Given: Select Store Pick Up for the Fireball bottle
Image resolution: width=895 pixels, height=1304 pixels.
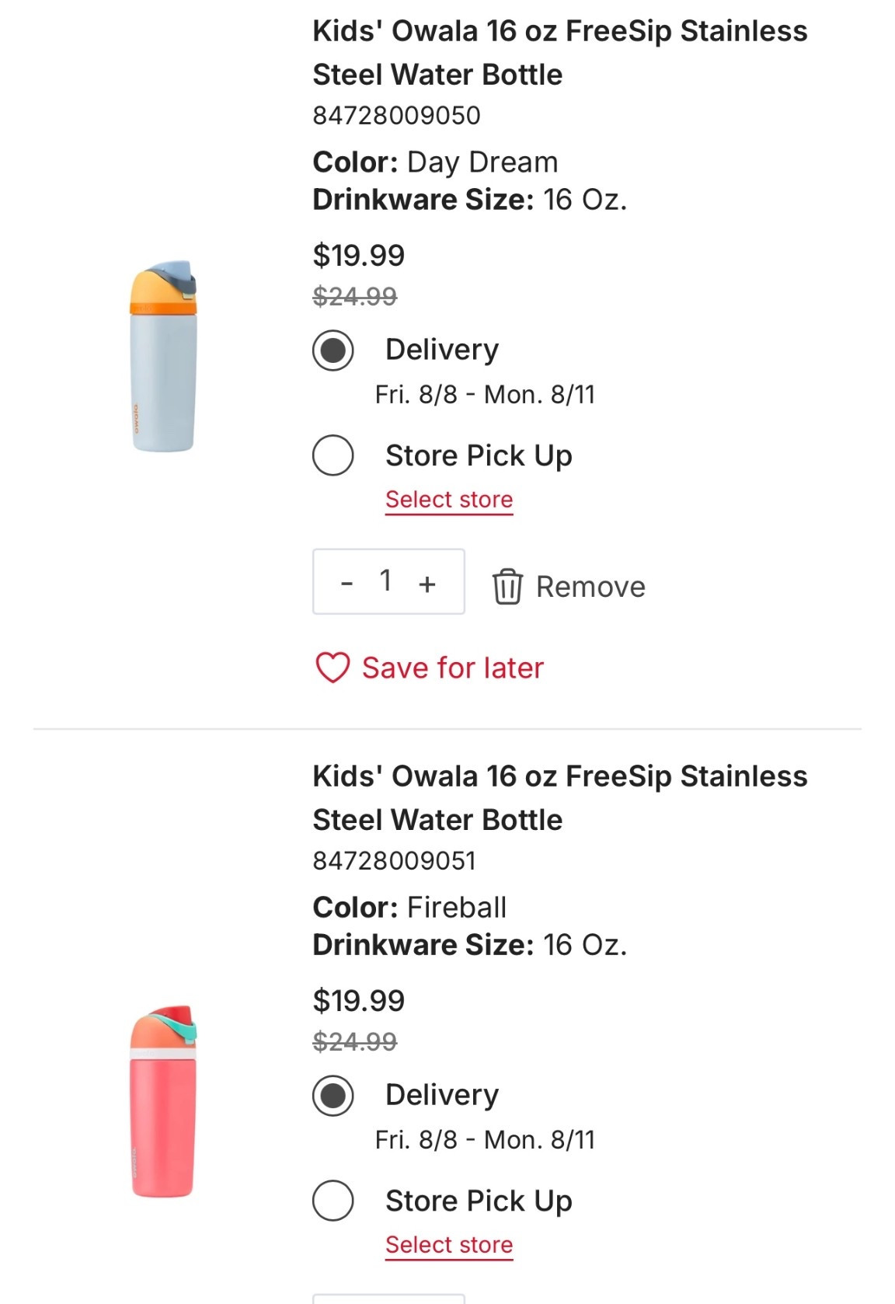Looking at the screenshot, I should (x=333, y=1201).
